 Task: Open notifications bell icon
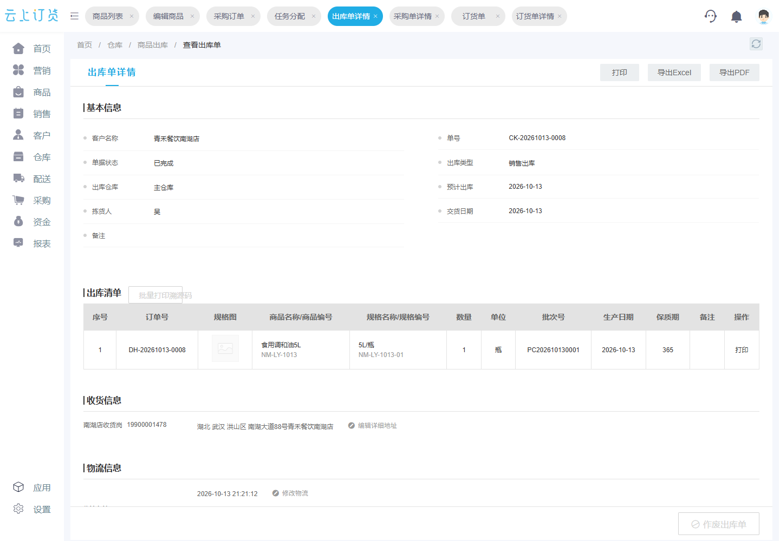coord(736,17)
